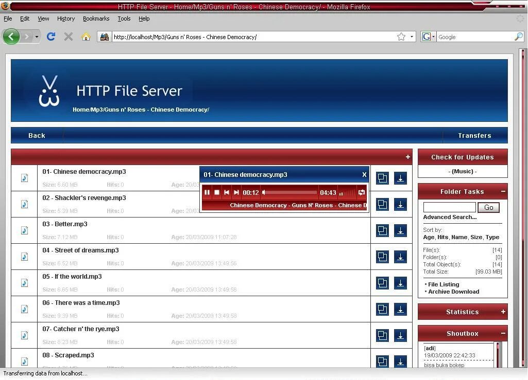This screenshot has height=380, width=528.
Task: Open 07- Catcher n' the rye.mp3 file link
Action: pos(81,329)
